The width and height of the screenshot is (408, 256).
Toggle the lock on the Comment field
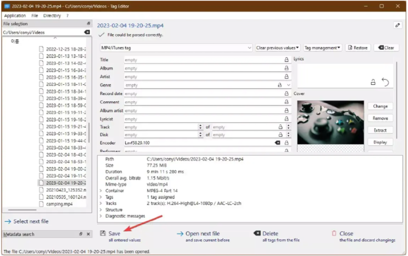[286, 102]
